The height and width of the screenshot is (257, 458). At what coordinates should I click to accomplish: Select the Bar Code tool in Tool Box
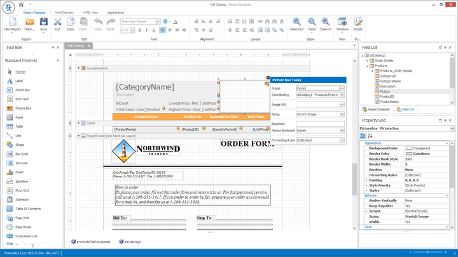pyautogui.click(x=21, y=154)
